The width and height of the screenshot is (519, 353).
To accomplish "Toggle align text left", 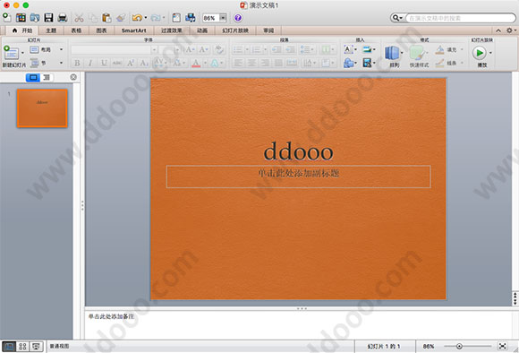I will (238, 63).
